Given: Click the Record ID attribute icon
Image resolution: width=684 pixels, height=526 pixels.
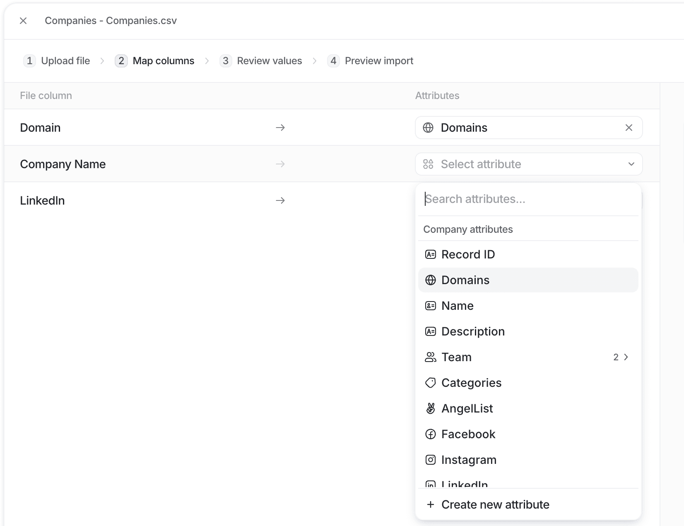Looking at the screenshot, I should (x=431, y=254).
